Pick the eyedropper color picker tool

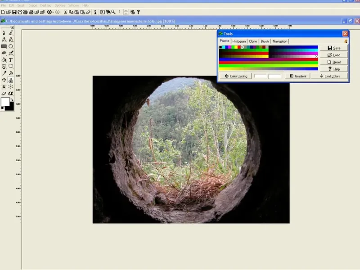point(4,73)
